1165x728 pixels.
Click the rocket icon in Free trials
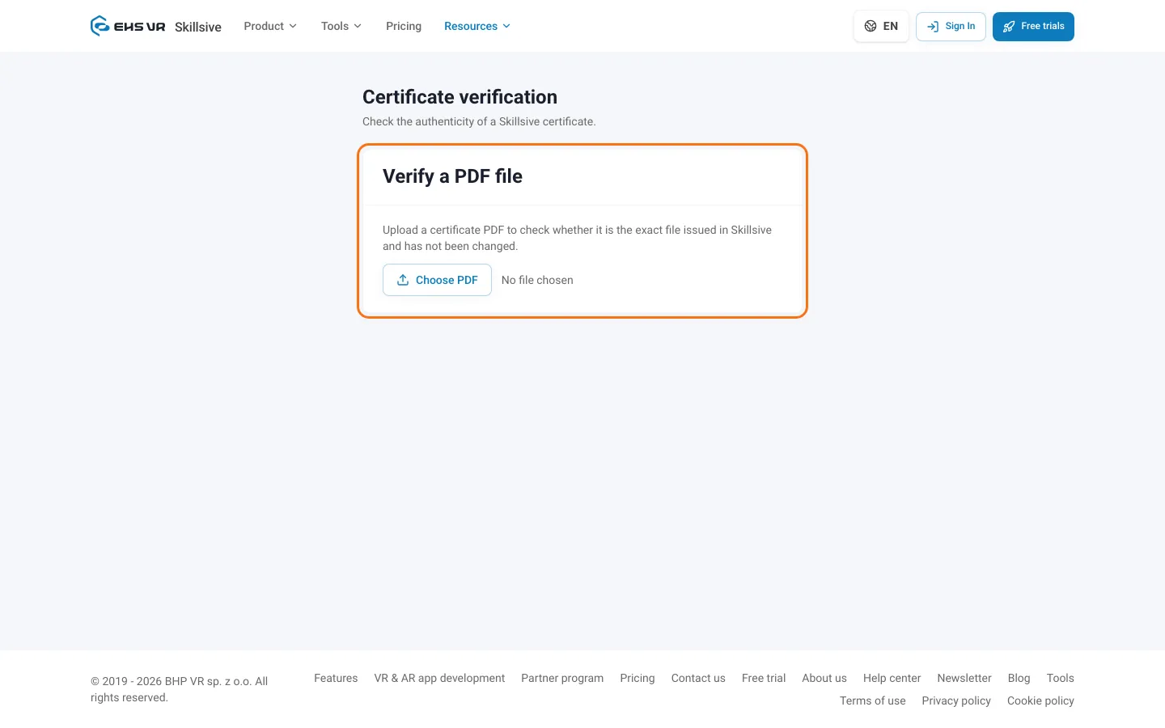click(x=1009, y=27)
